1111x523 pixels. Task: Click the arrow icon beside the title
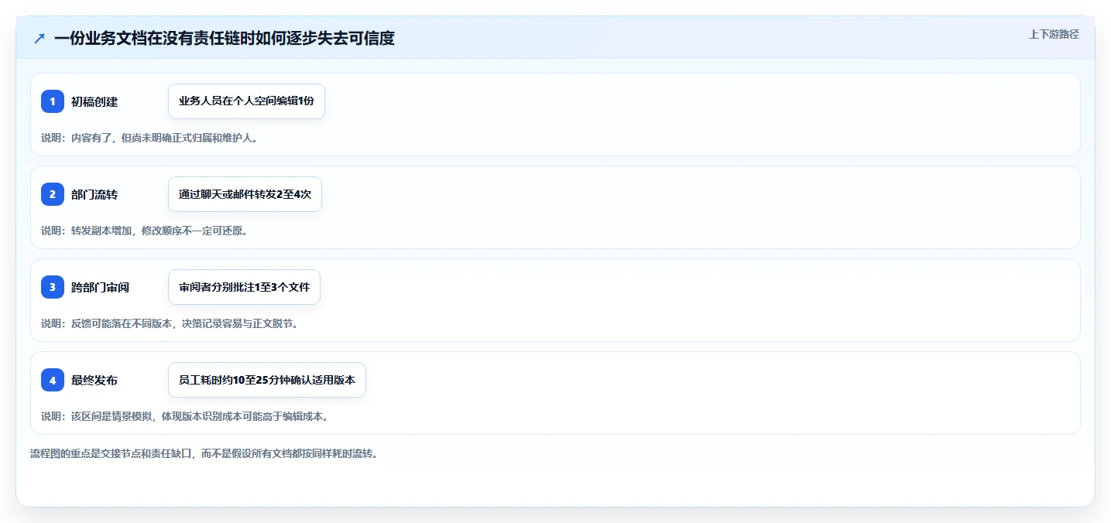39,39
